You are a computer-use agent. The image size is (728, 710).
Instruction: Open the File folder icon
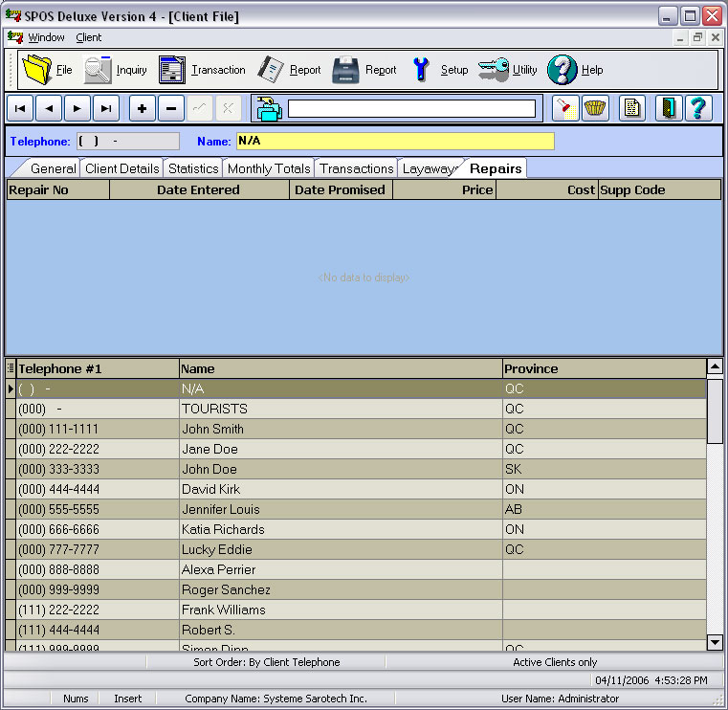point(36,70)
